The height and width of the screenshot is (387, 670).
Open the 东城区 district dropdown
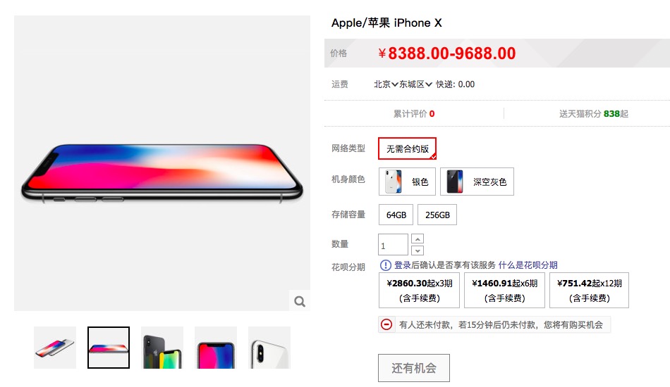[416, 84]
